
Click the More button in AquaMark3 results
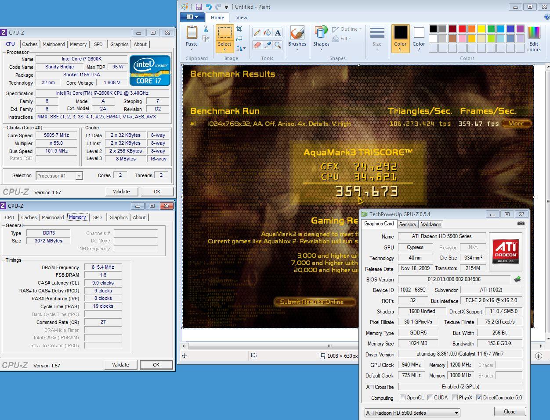pos(516,124)
